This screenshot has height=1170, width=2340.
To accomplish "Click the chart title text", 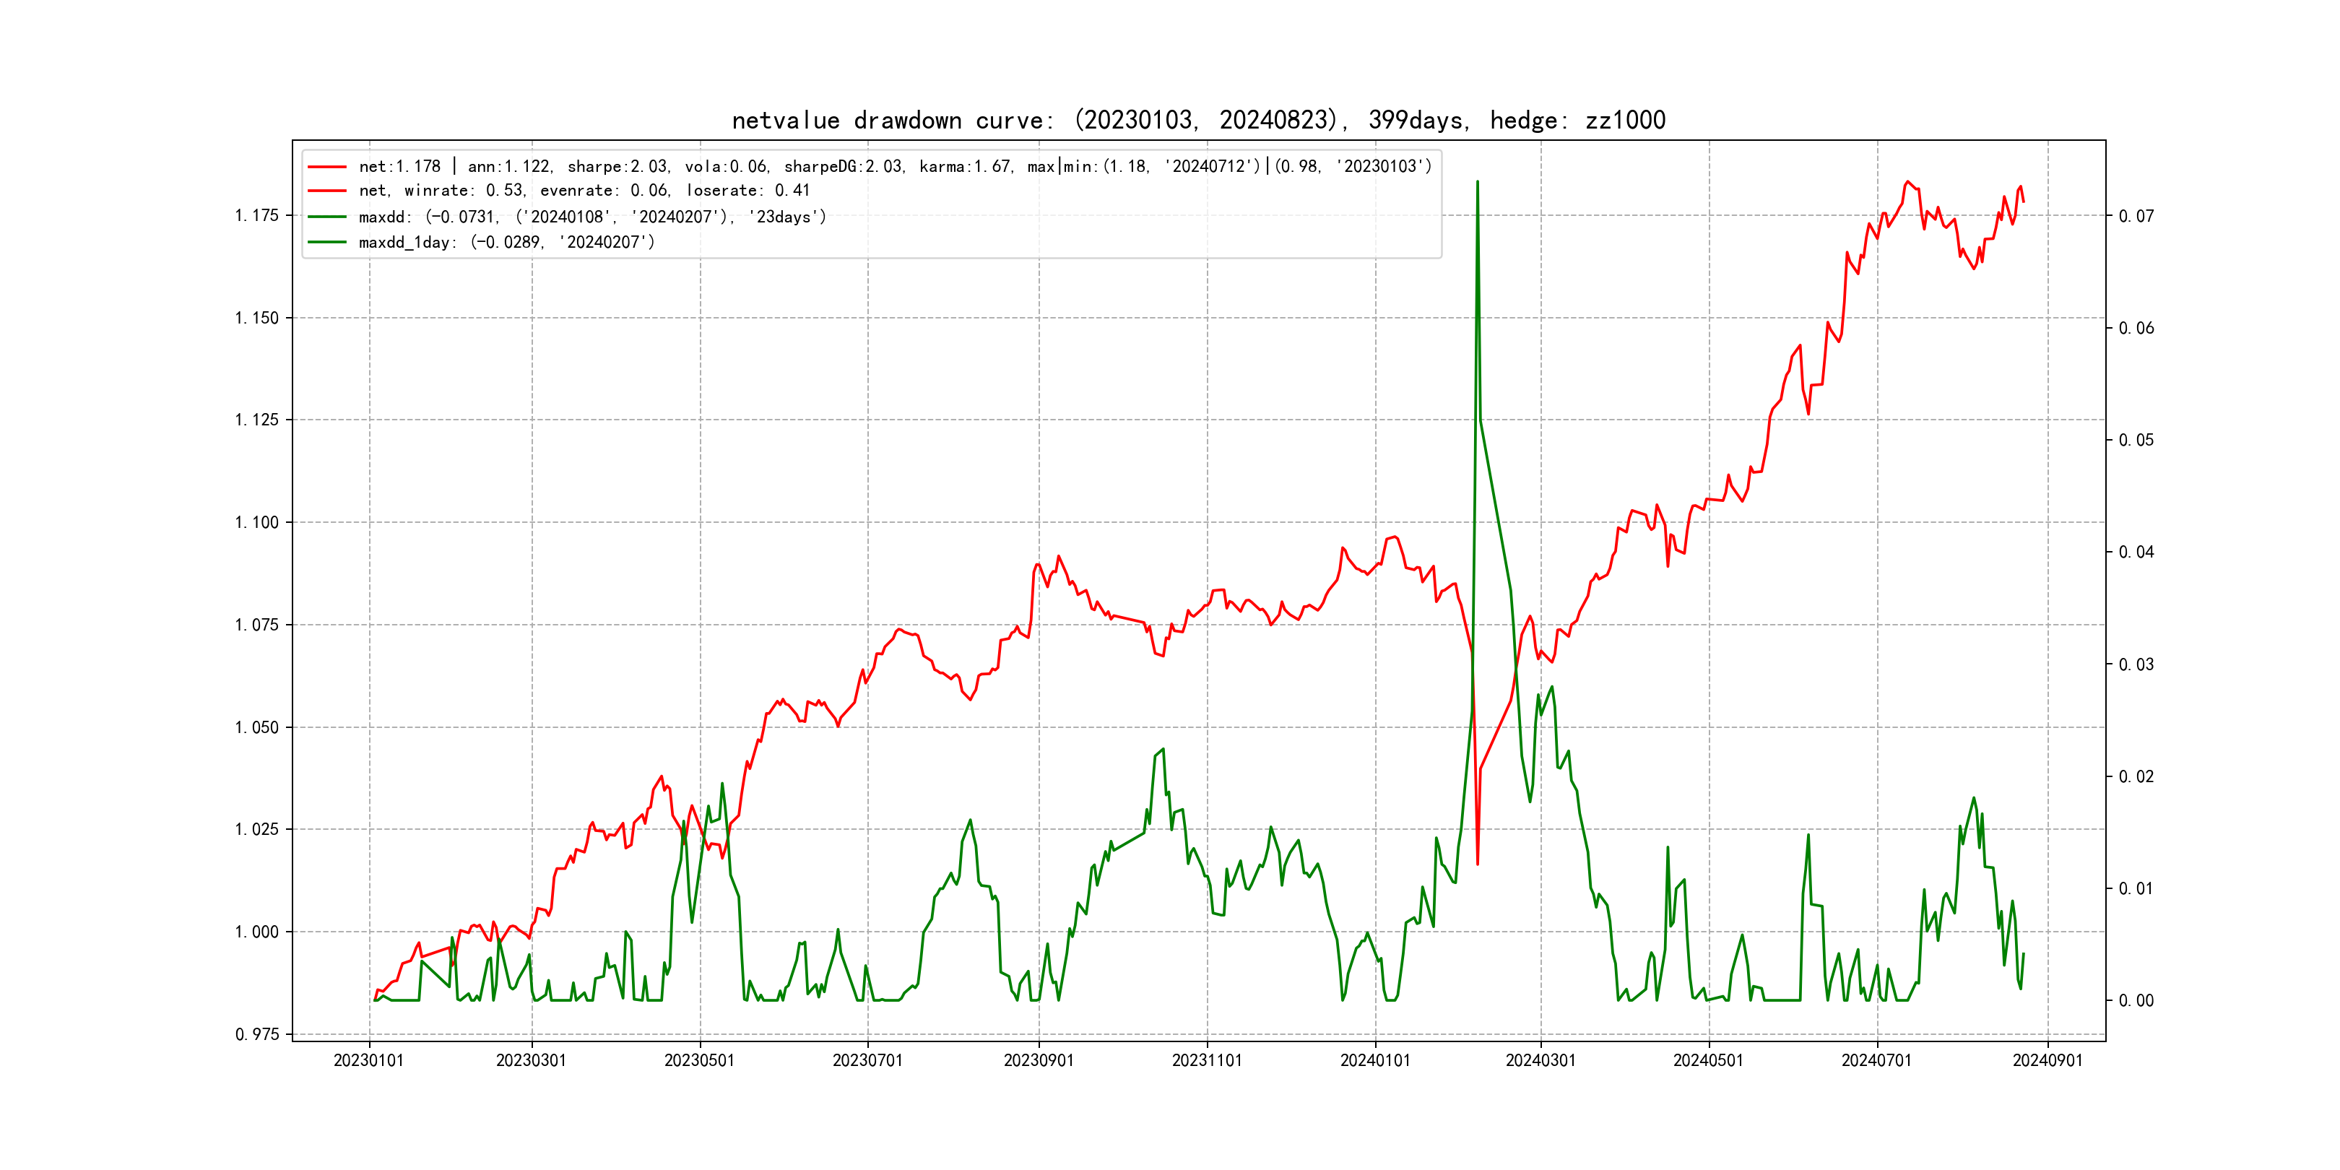I will pyautogui.click(x=1198, y=120).
